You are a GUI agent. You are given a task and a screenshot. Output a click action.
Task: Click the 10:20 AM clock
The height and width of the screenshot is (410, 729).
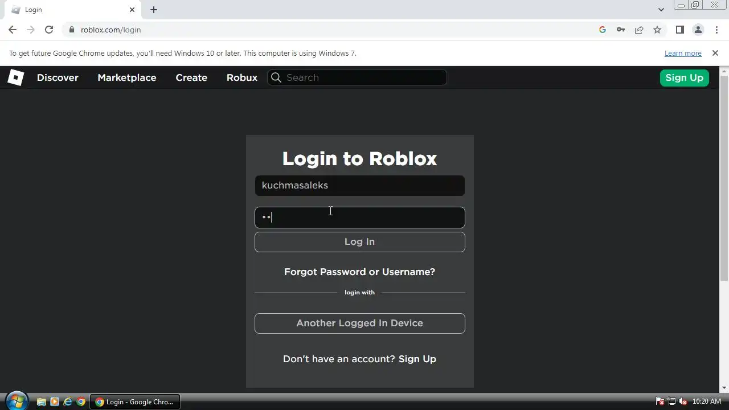pyautogui.click(x=707, y=401)
